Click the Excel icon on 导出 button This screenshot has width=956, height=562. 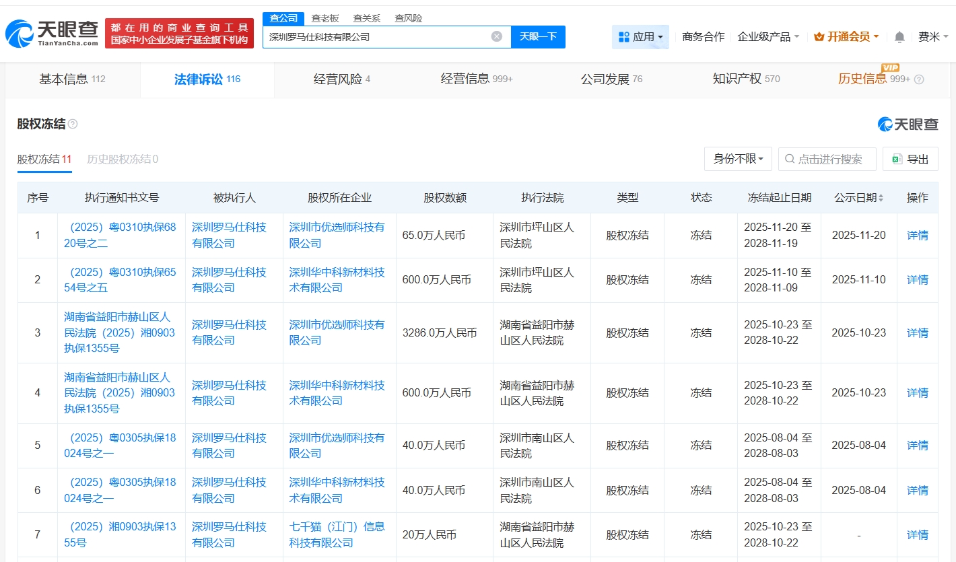pos(897,159)
